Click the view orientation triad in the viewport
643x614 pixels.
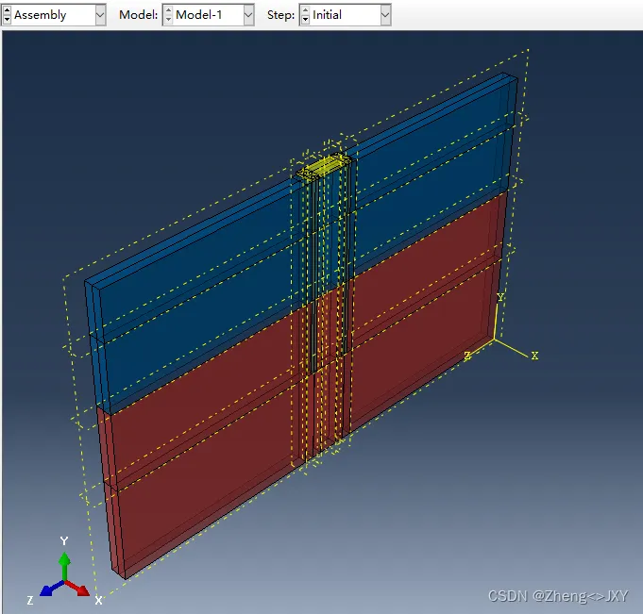point(64,572)
